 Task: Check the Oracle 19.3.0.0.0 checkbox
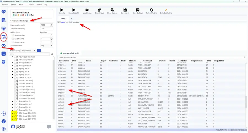click(x=15, y=78)
